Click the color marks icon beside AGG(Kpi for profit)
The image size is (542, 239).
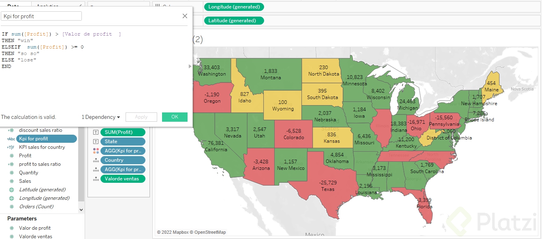click(x=96, y=151)
